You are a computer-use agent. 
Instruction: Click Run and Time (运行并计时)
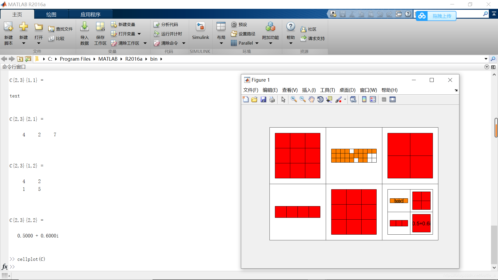168,34
